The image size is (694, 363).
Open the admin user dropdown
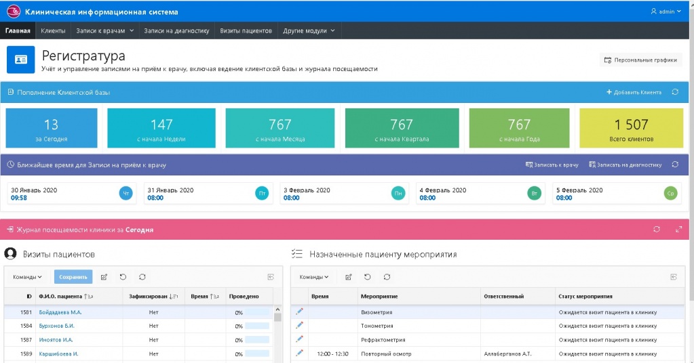[666, 12]
